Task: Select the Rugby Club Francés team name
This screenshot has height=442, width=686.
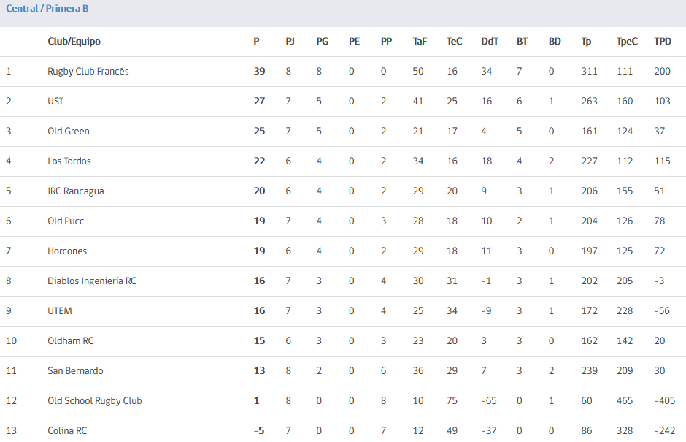Action: (88, 72)
